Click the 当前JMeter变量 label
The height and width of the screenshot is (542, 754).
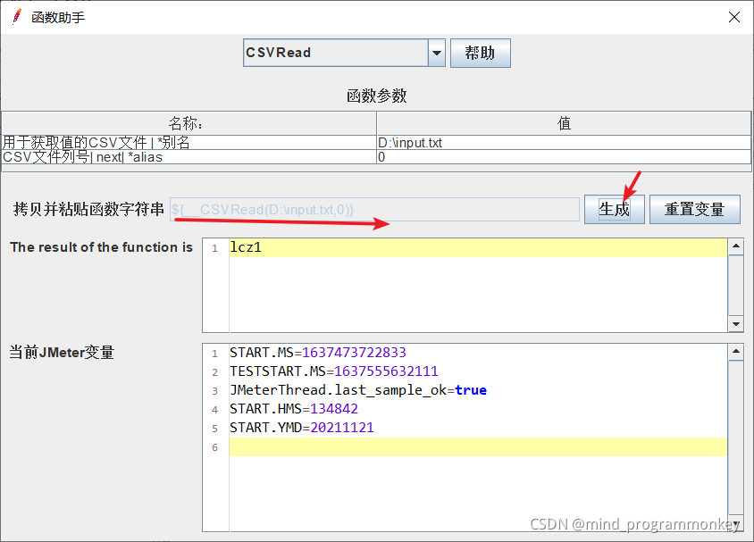62,352
